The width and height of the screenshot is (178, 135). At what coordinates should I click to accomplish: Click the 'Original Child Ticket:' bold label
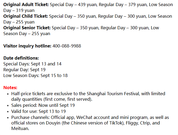(26, 16)
